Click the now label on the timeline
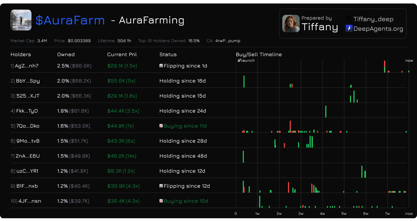The width and height of the screenshot is (417, 221). [x=409, y=61]
